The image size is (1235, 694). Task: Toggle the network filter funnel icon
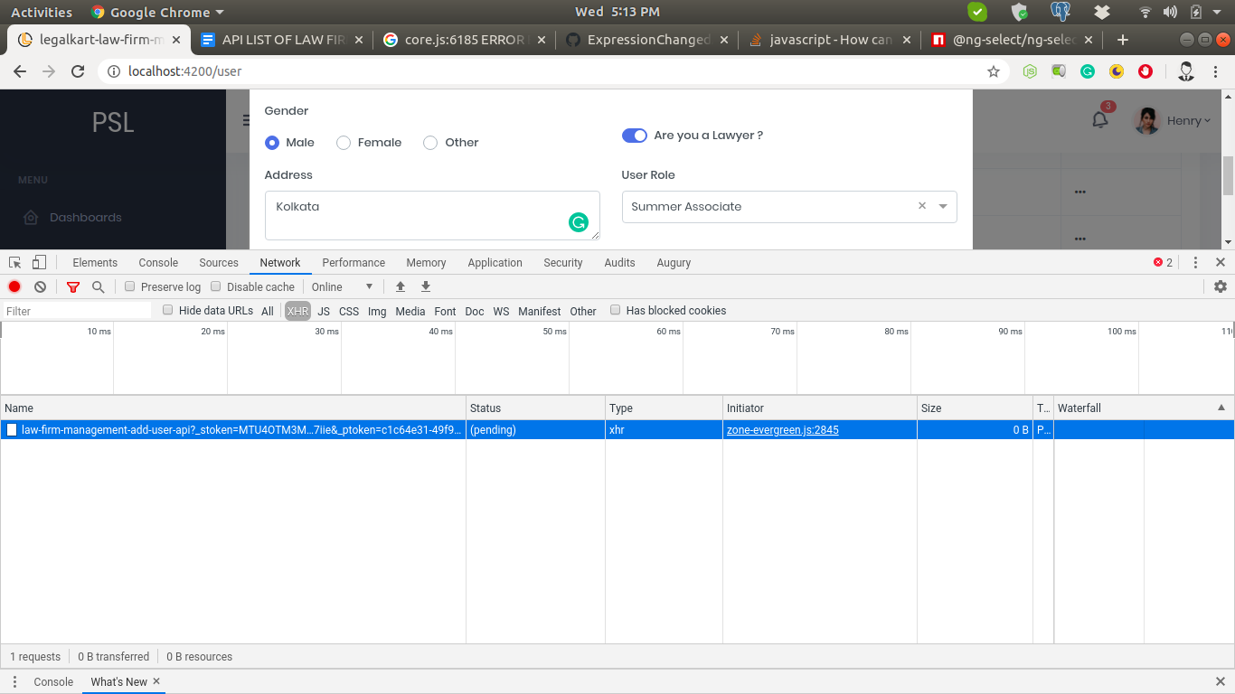73,286
